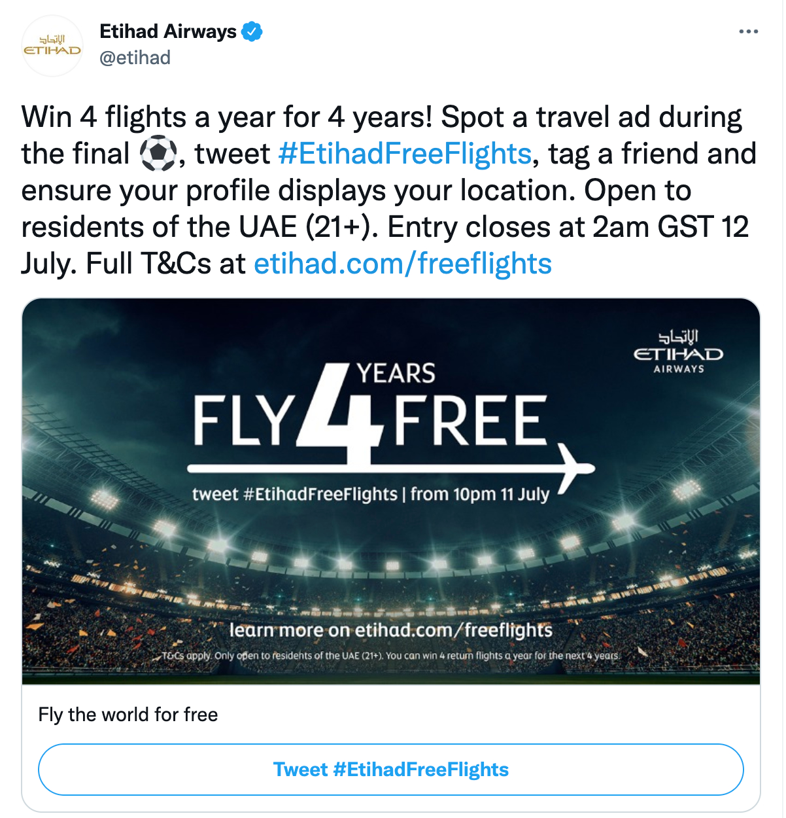
Task: Click the FREE headline word in the banner
Action: coord(470,421)
